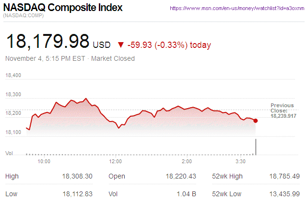
Task: Click the red down-arrow change indicator
Action: [120, 45]
